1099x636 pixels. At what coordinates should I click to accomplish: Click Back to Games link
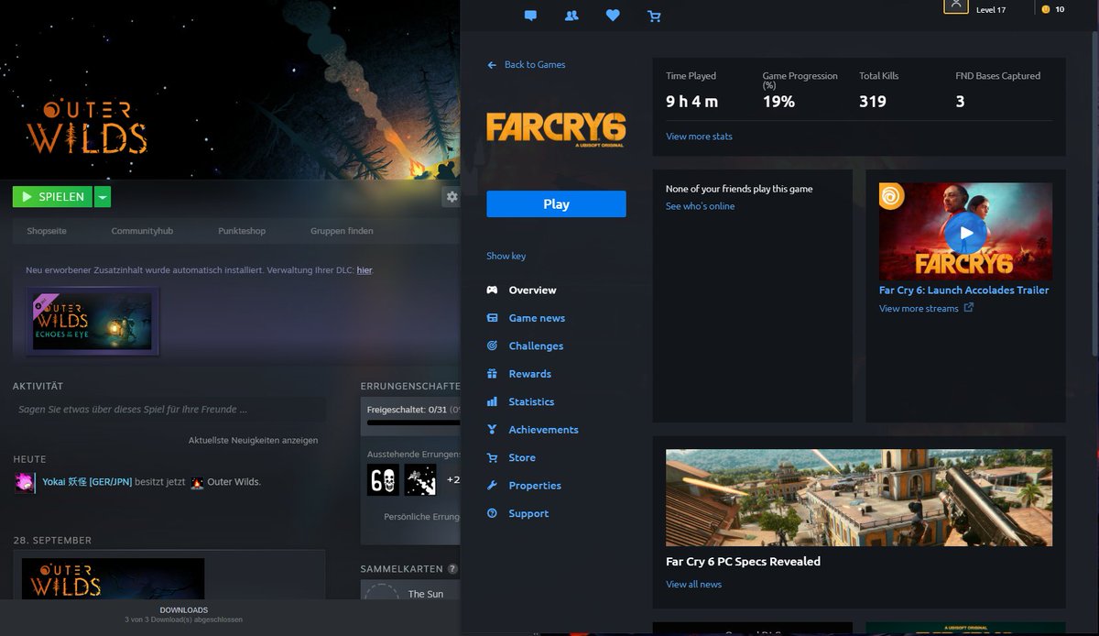click(x=535, y=65)
